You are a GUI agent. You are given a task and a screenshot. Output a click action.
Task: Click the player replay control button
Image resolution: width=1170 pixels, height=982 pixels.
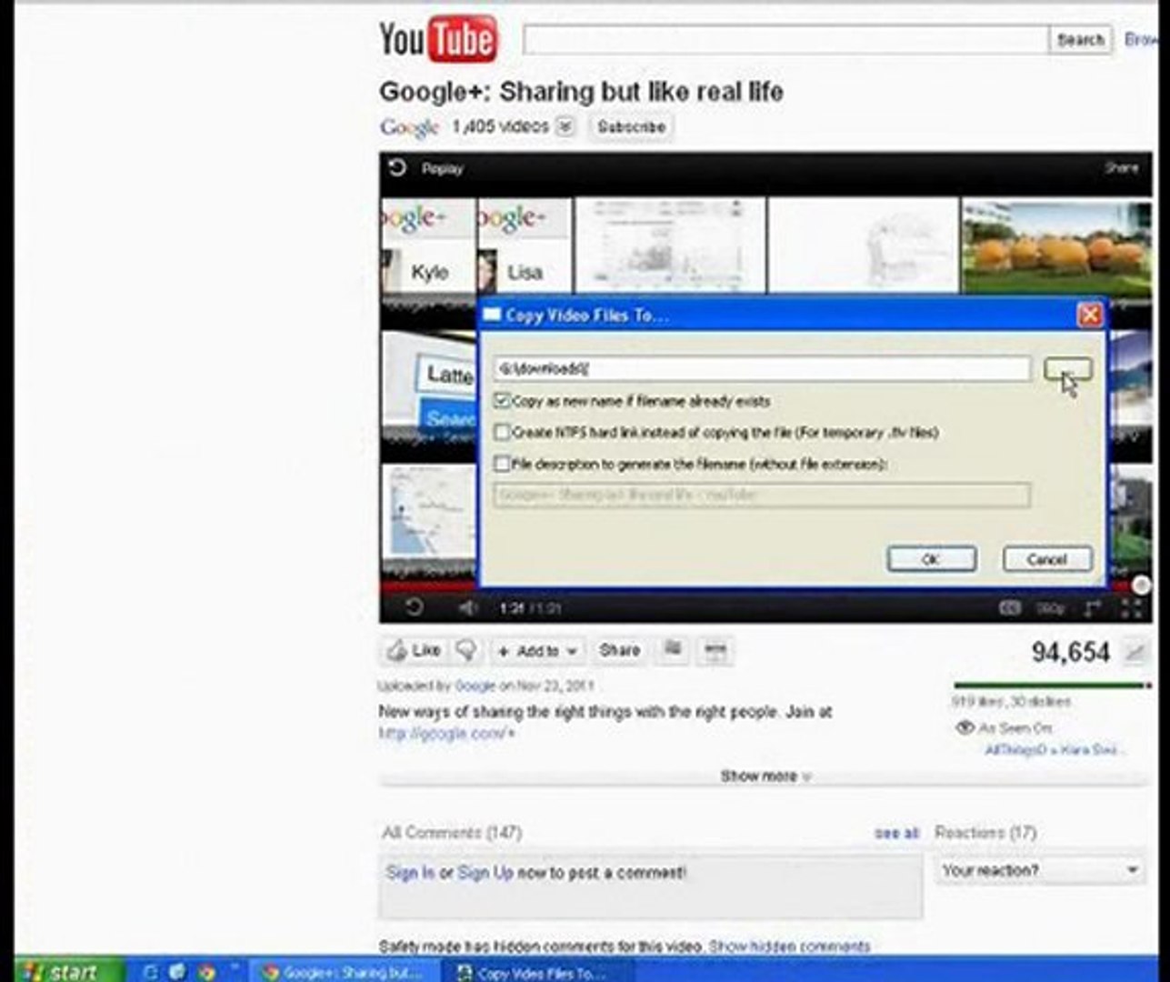[x=414, y=607]
